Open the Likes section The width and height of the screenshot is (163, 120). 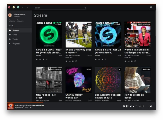pyautogui.click(x=19, y=35)
